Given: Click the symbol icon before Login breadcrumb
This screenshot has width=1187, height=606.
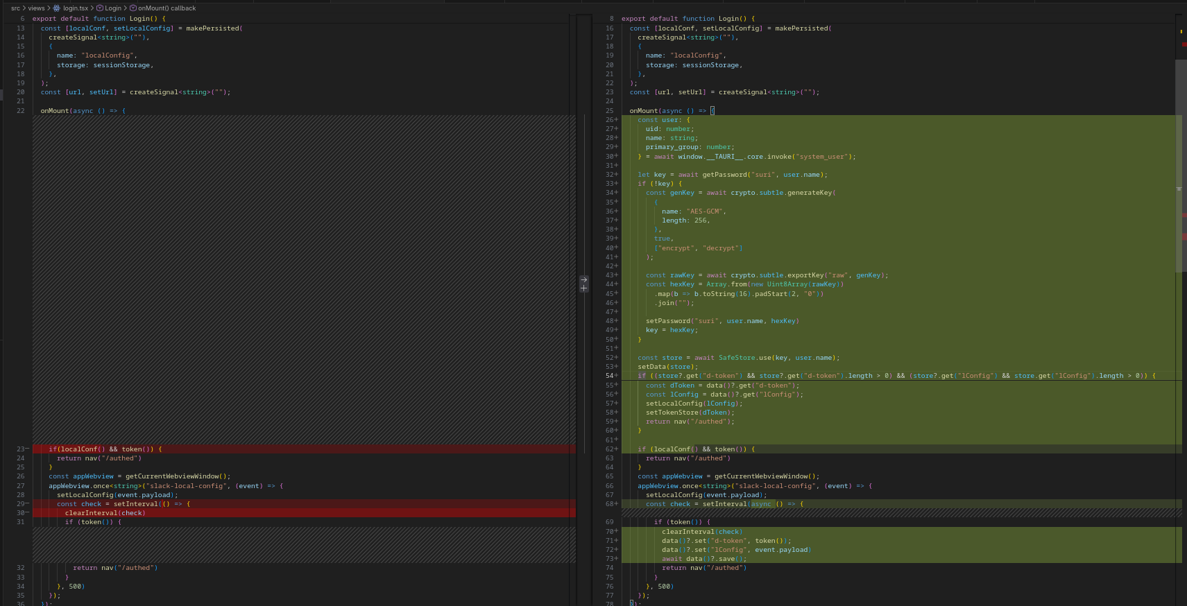Looking at the screenshot, I should point(99,8).
